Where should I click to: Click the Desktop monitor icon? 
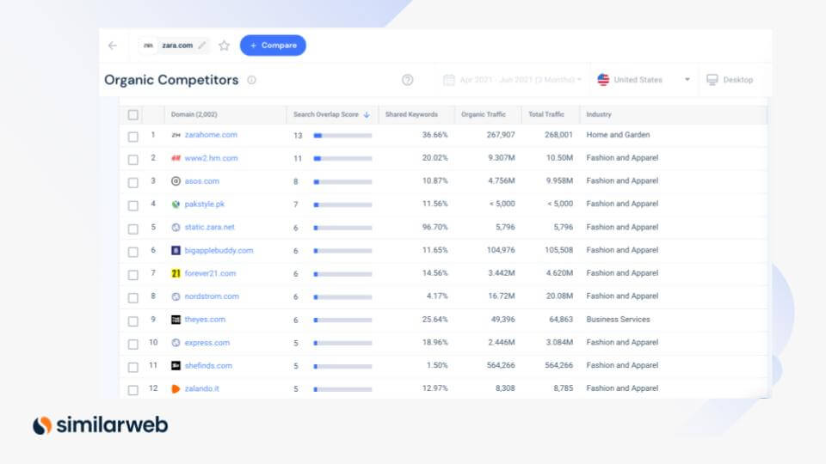click(x=712, y=80)
